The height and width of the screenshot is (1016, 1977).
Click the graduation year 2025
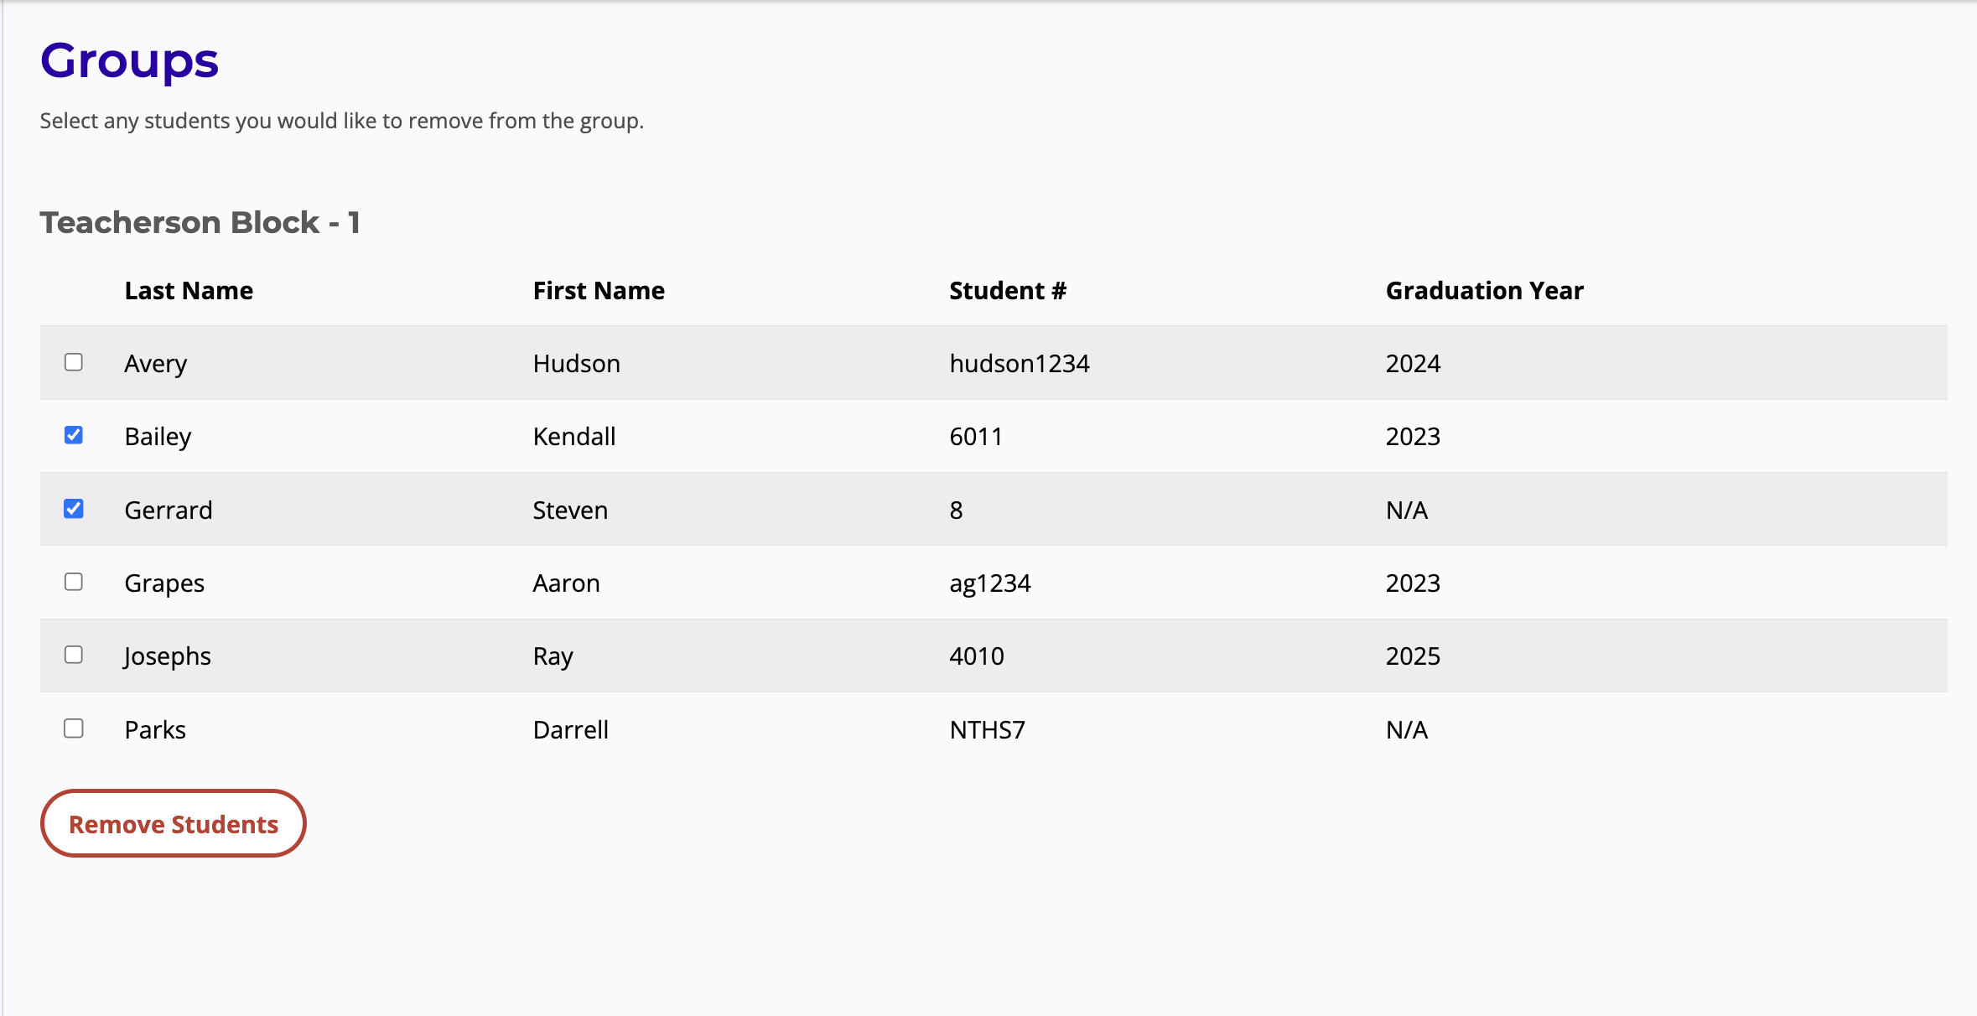pos(1413,656)
